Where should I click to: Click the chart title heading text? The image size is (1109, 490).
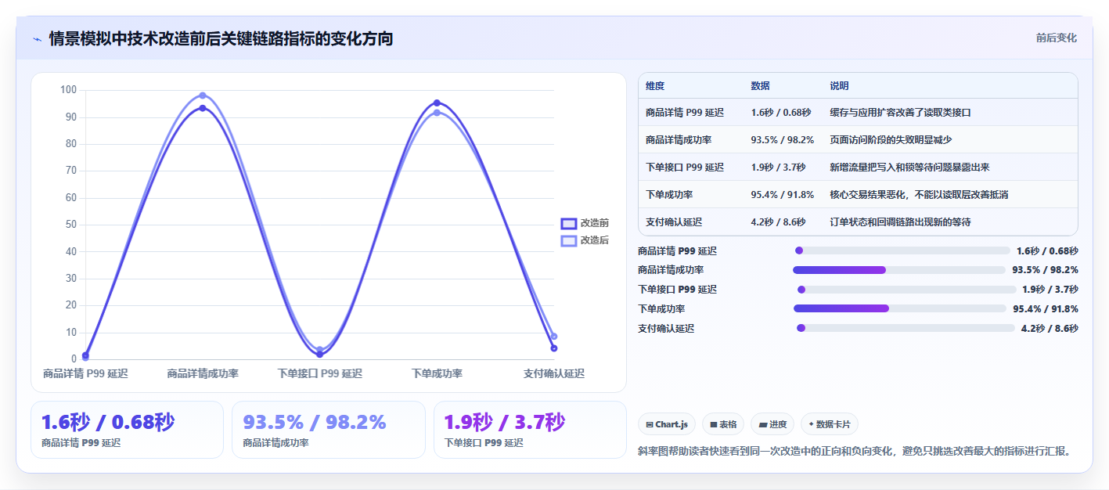221,38
